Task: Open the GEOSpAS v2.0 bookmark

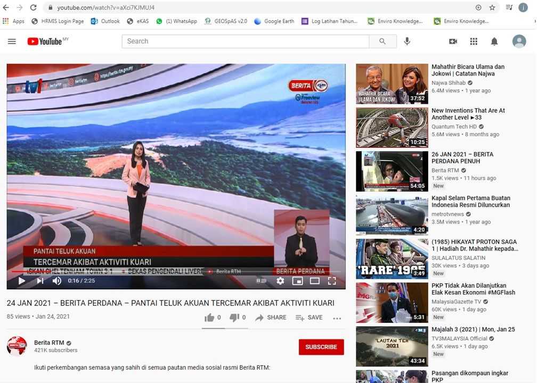Action: pyautogui.click(x=226, y=21)
